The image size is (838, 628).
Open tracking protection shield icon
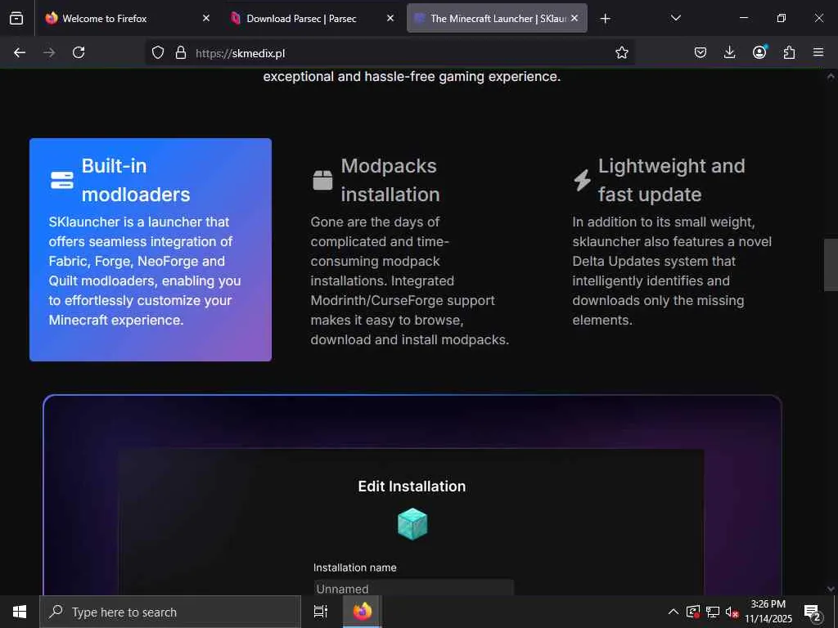pyautogui.click(x=158, y=52)
